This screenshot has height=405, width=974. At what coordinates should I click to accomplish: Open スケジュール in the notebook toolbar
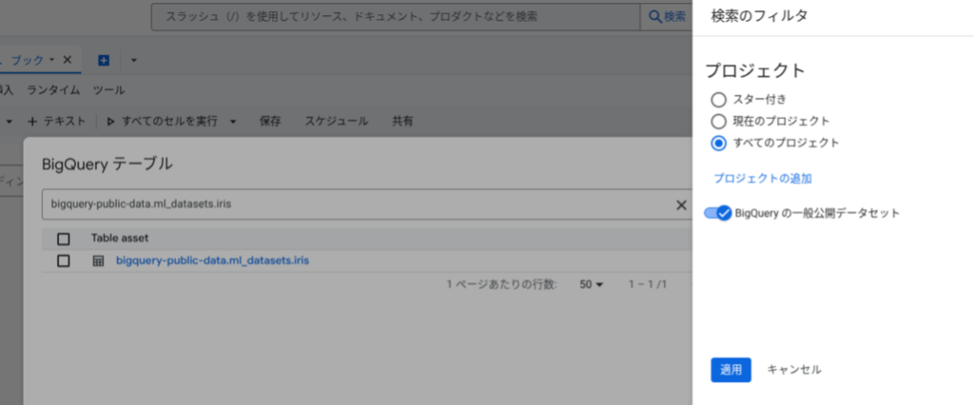336,121
